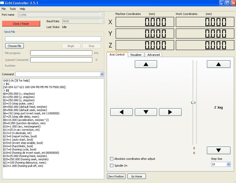
Task: Open the Tools menu
Action: (x=13, y=9)
